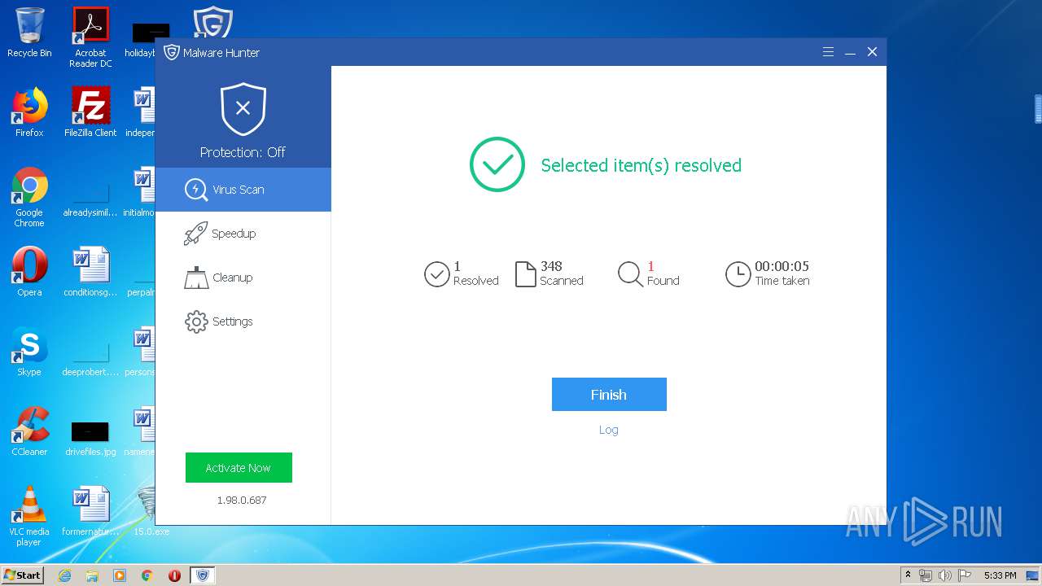Select the VLC media player desktop icon
The image size is (1042, 586).
29,516
